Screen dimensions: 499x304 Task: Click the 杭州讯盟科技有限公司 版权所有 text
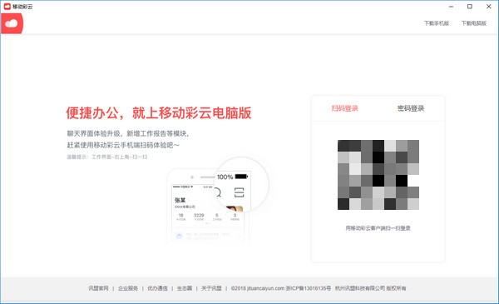coord(370,288)
